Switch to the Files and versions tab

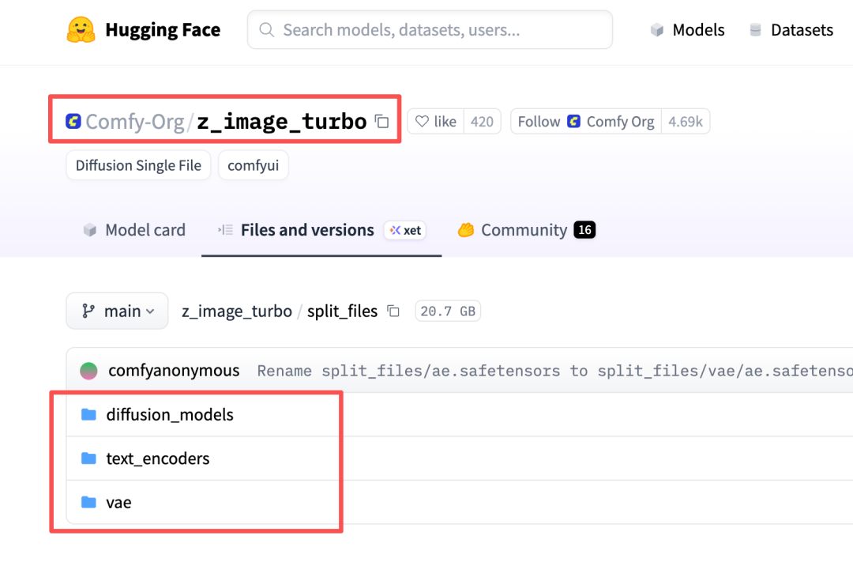pyautogui.click(x=321, y=230)
